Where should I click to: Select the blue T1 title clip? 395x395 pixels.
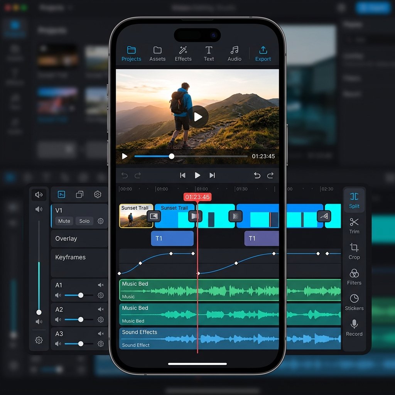172,238
